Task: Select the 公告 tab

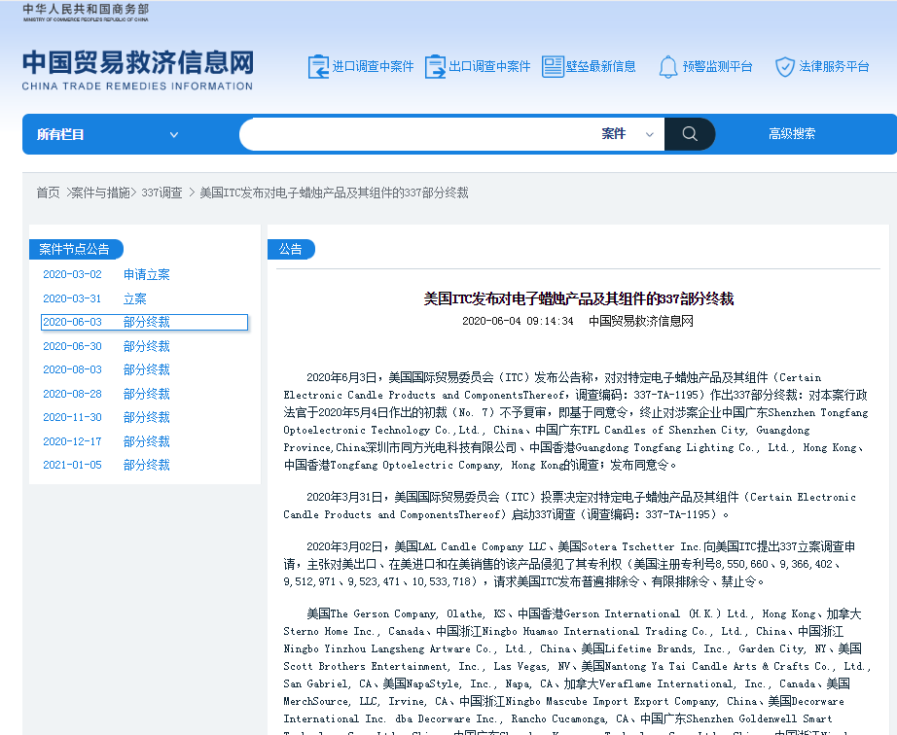Action: (x=291, y=249)
